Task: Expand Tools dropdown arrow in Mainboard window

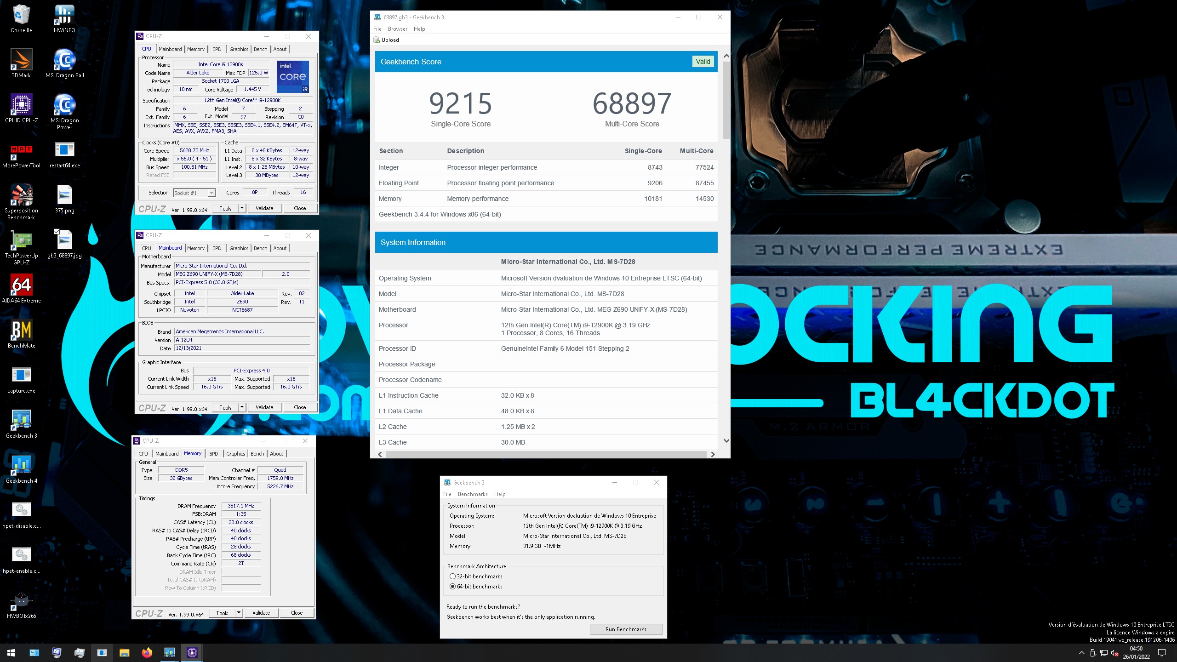Action: tap(242, 407)
